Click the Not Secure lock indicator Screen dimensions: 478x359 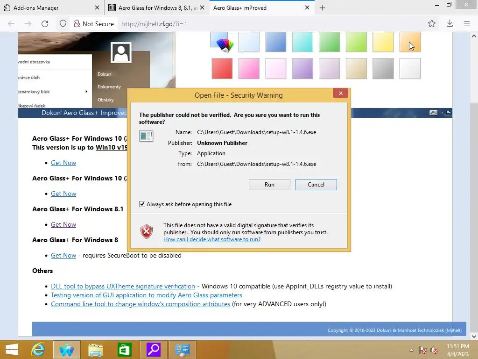[x=93, y=24]
